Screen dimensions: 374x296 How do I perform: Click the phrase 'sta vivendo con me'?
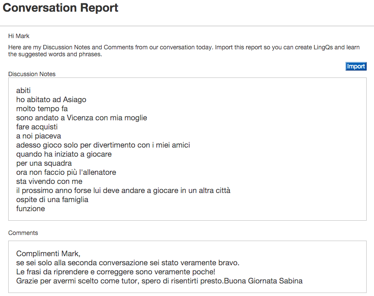pos(49,181)
